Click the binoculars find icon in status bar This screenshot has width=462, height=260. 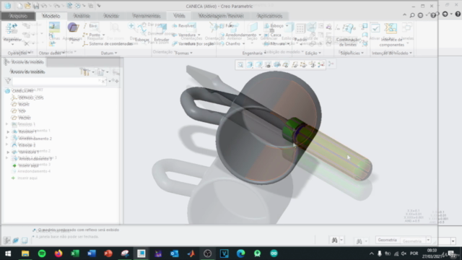click(x=334, y=240)
